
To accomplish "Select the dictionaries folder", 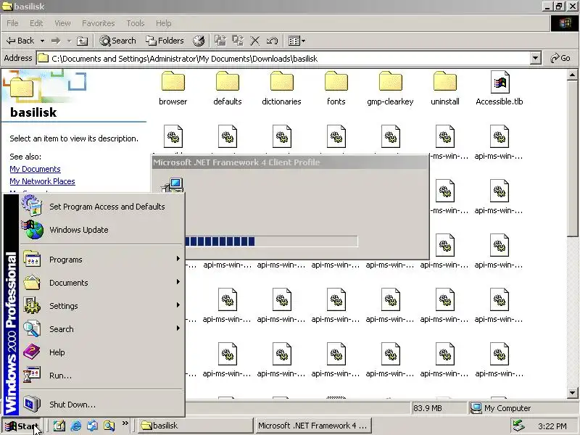I will 281,88.
